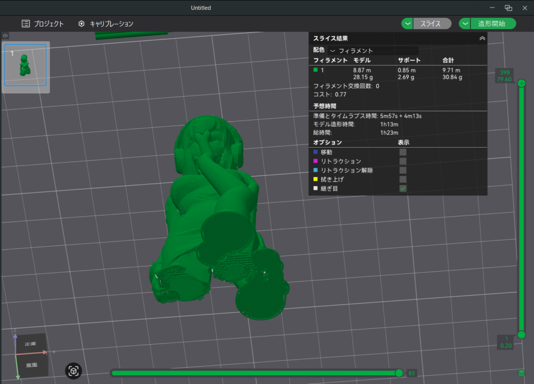
Task: Click the スライス button
Action: click(x=432, y=23)
